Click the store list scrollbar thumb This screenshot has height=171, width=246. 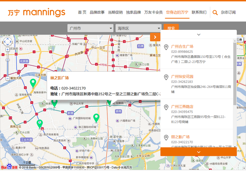(x=235, y=74)
